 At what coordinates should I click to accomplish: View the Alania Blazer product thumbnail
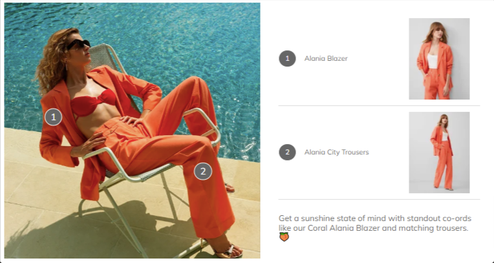pos(439,59)
